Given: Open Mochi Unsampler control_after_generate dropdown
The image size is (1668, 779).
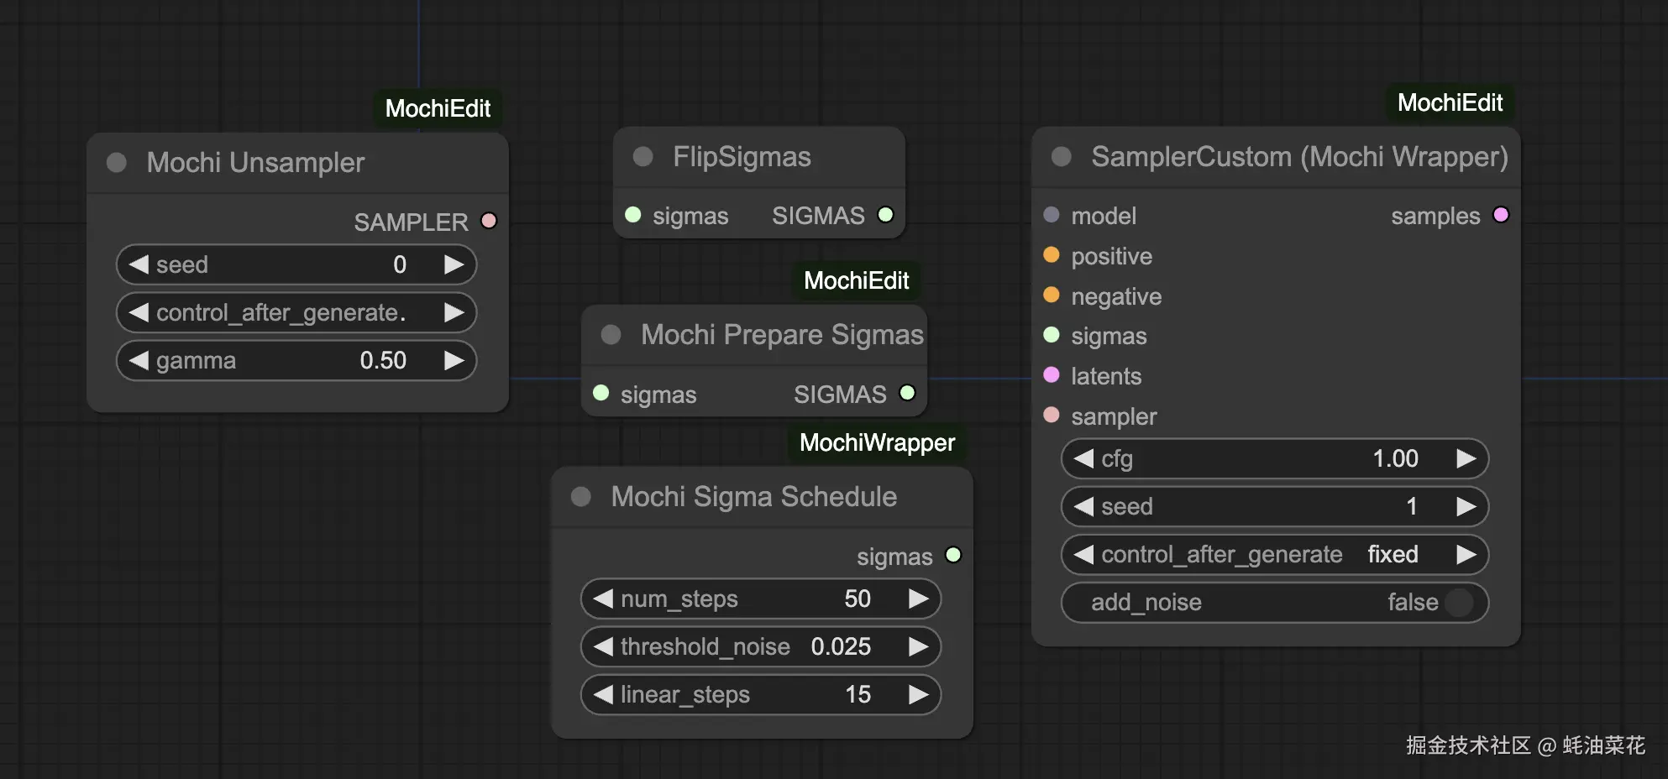Looking at the screenshot, I should (x=296, y=313).
